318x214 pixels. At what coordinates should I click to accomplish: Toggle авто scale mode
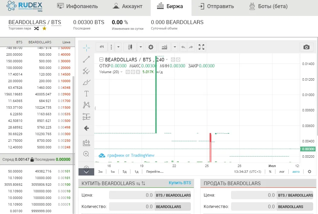(296, 172)
